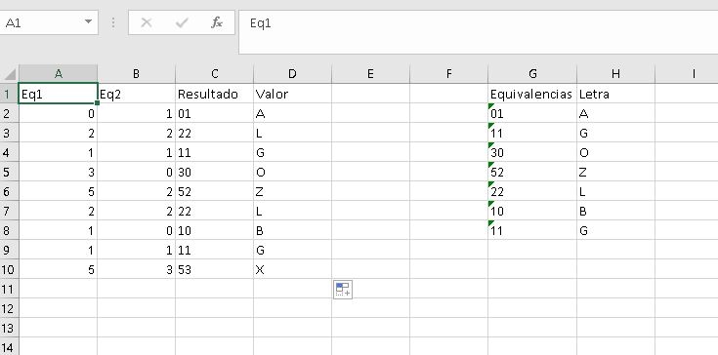Select column B header

point(136,73)
